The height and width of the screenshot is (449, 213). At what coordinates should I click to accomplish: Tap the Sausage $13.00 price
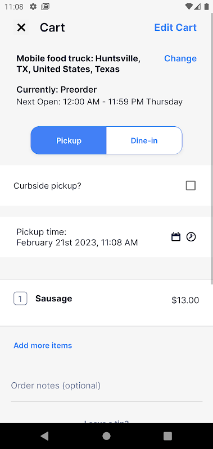[x=185, y=300]
